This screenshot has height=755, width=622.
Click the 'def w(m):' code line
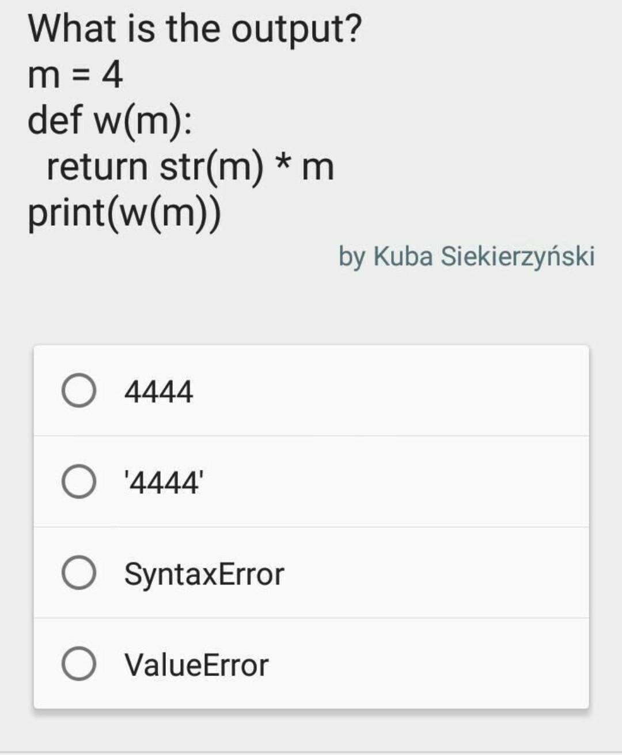tap(110, 121)
